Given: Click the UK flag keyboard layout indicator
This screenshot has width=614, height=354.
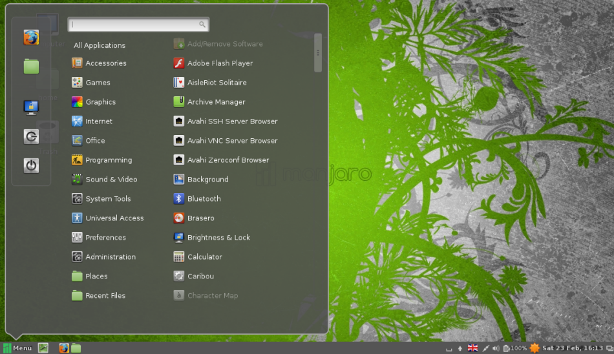Looking at the screenshot, I should pyautogui.click(x=472, y=348).
